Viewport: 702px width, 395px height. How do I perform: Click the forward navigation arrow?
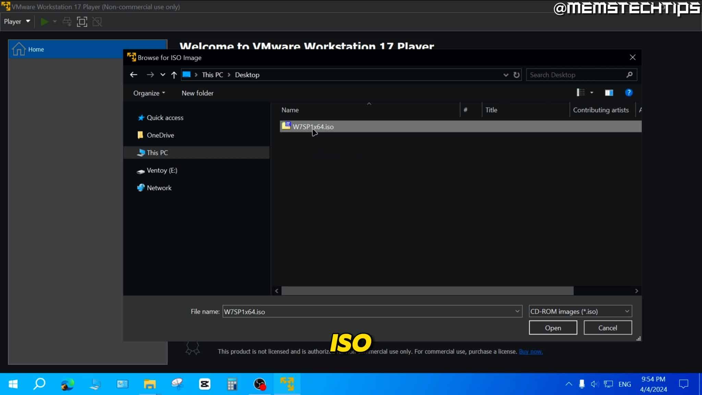point(150,75)
